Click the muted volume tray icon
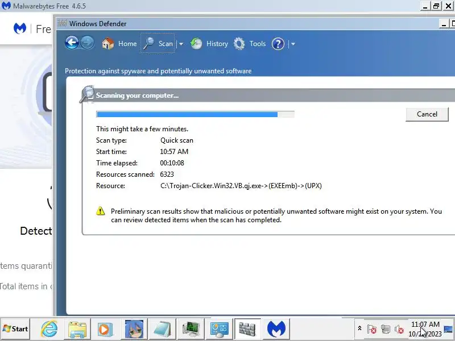 click(x=399, y=329)
